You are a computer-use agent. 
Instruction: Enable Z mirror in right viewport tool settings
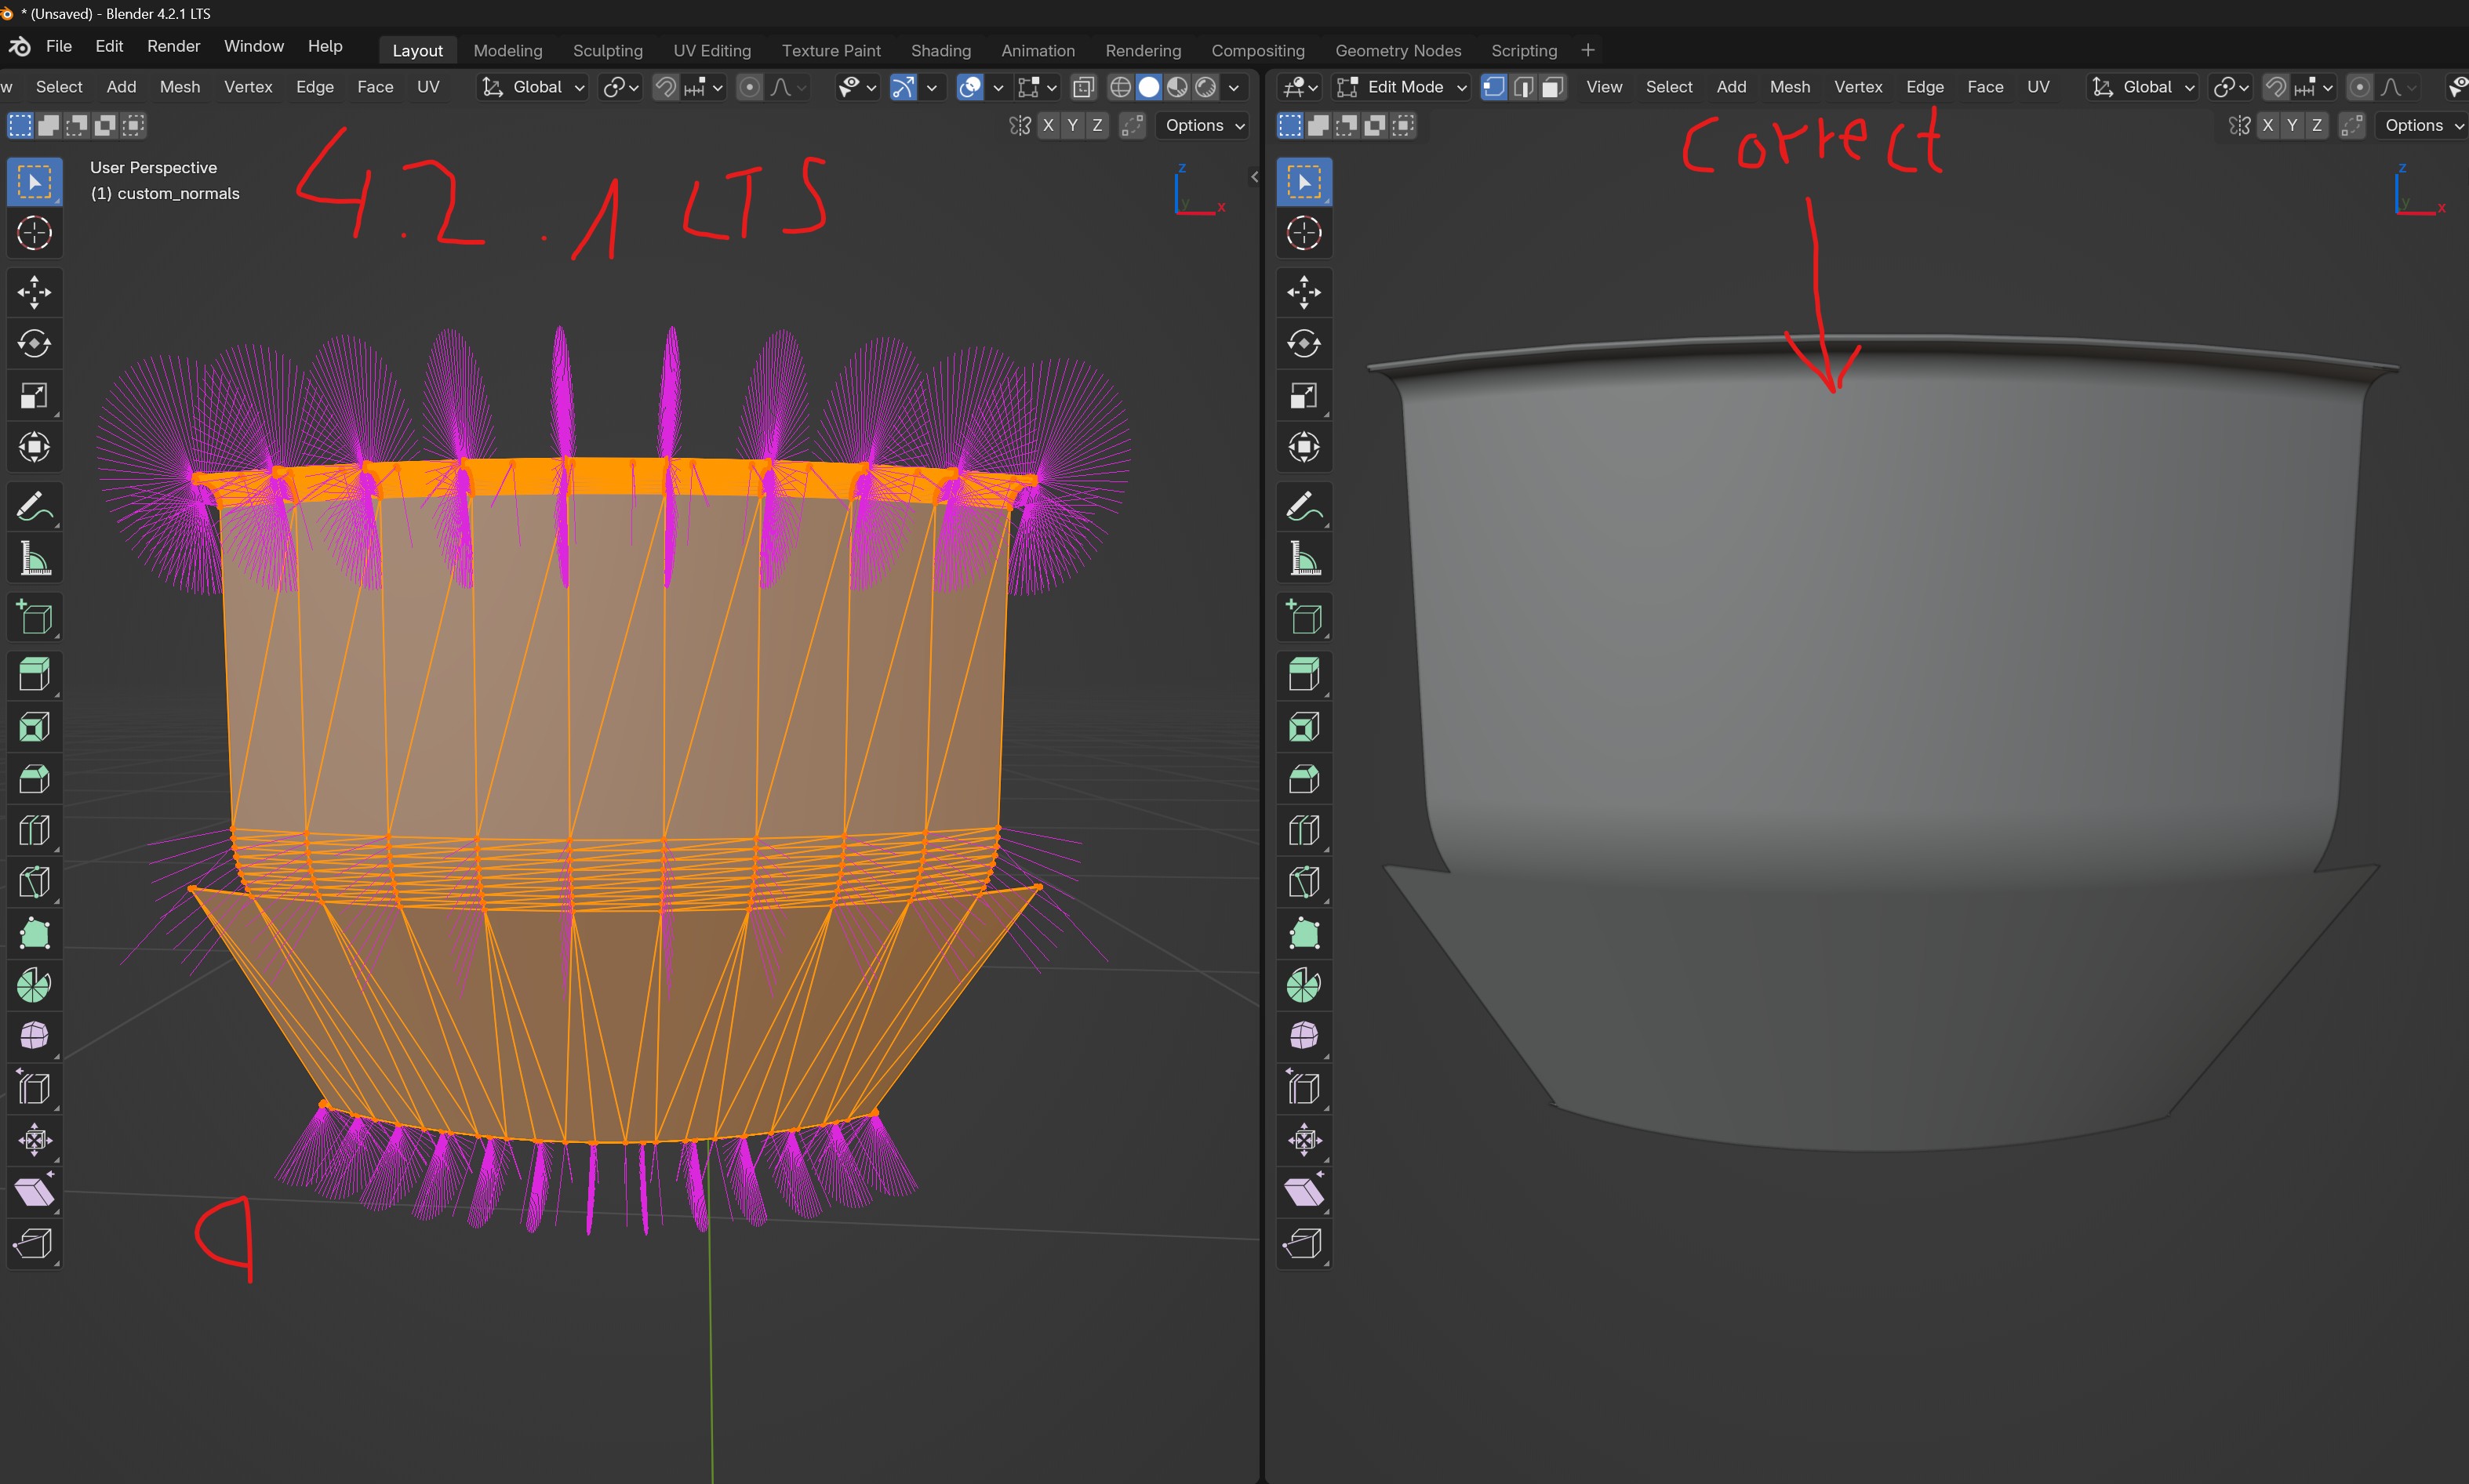(x=2317, y=125)
